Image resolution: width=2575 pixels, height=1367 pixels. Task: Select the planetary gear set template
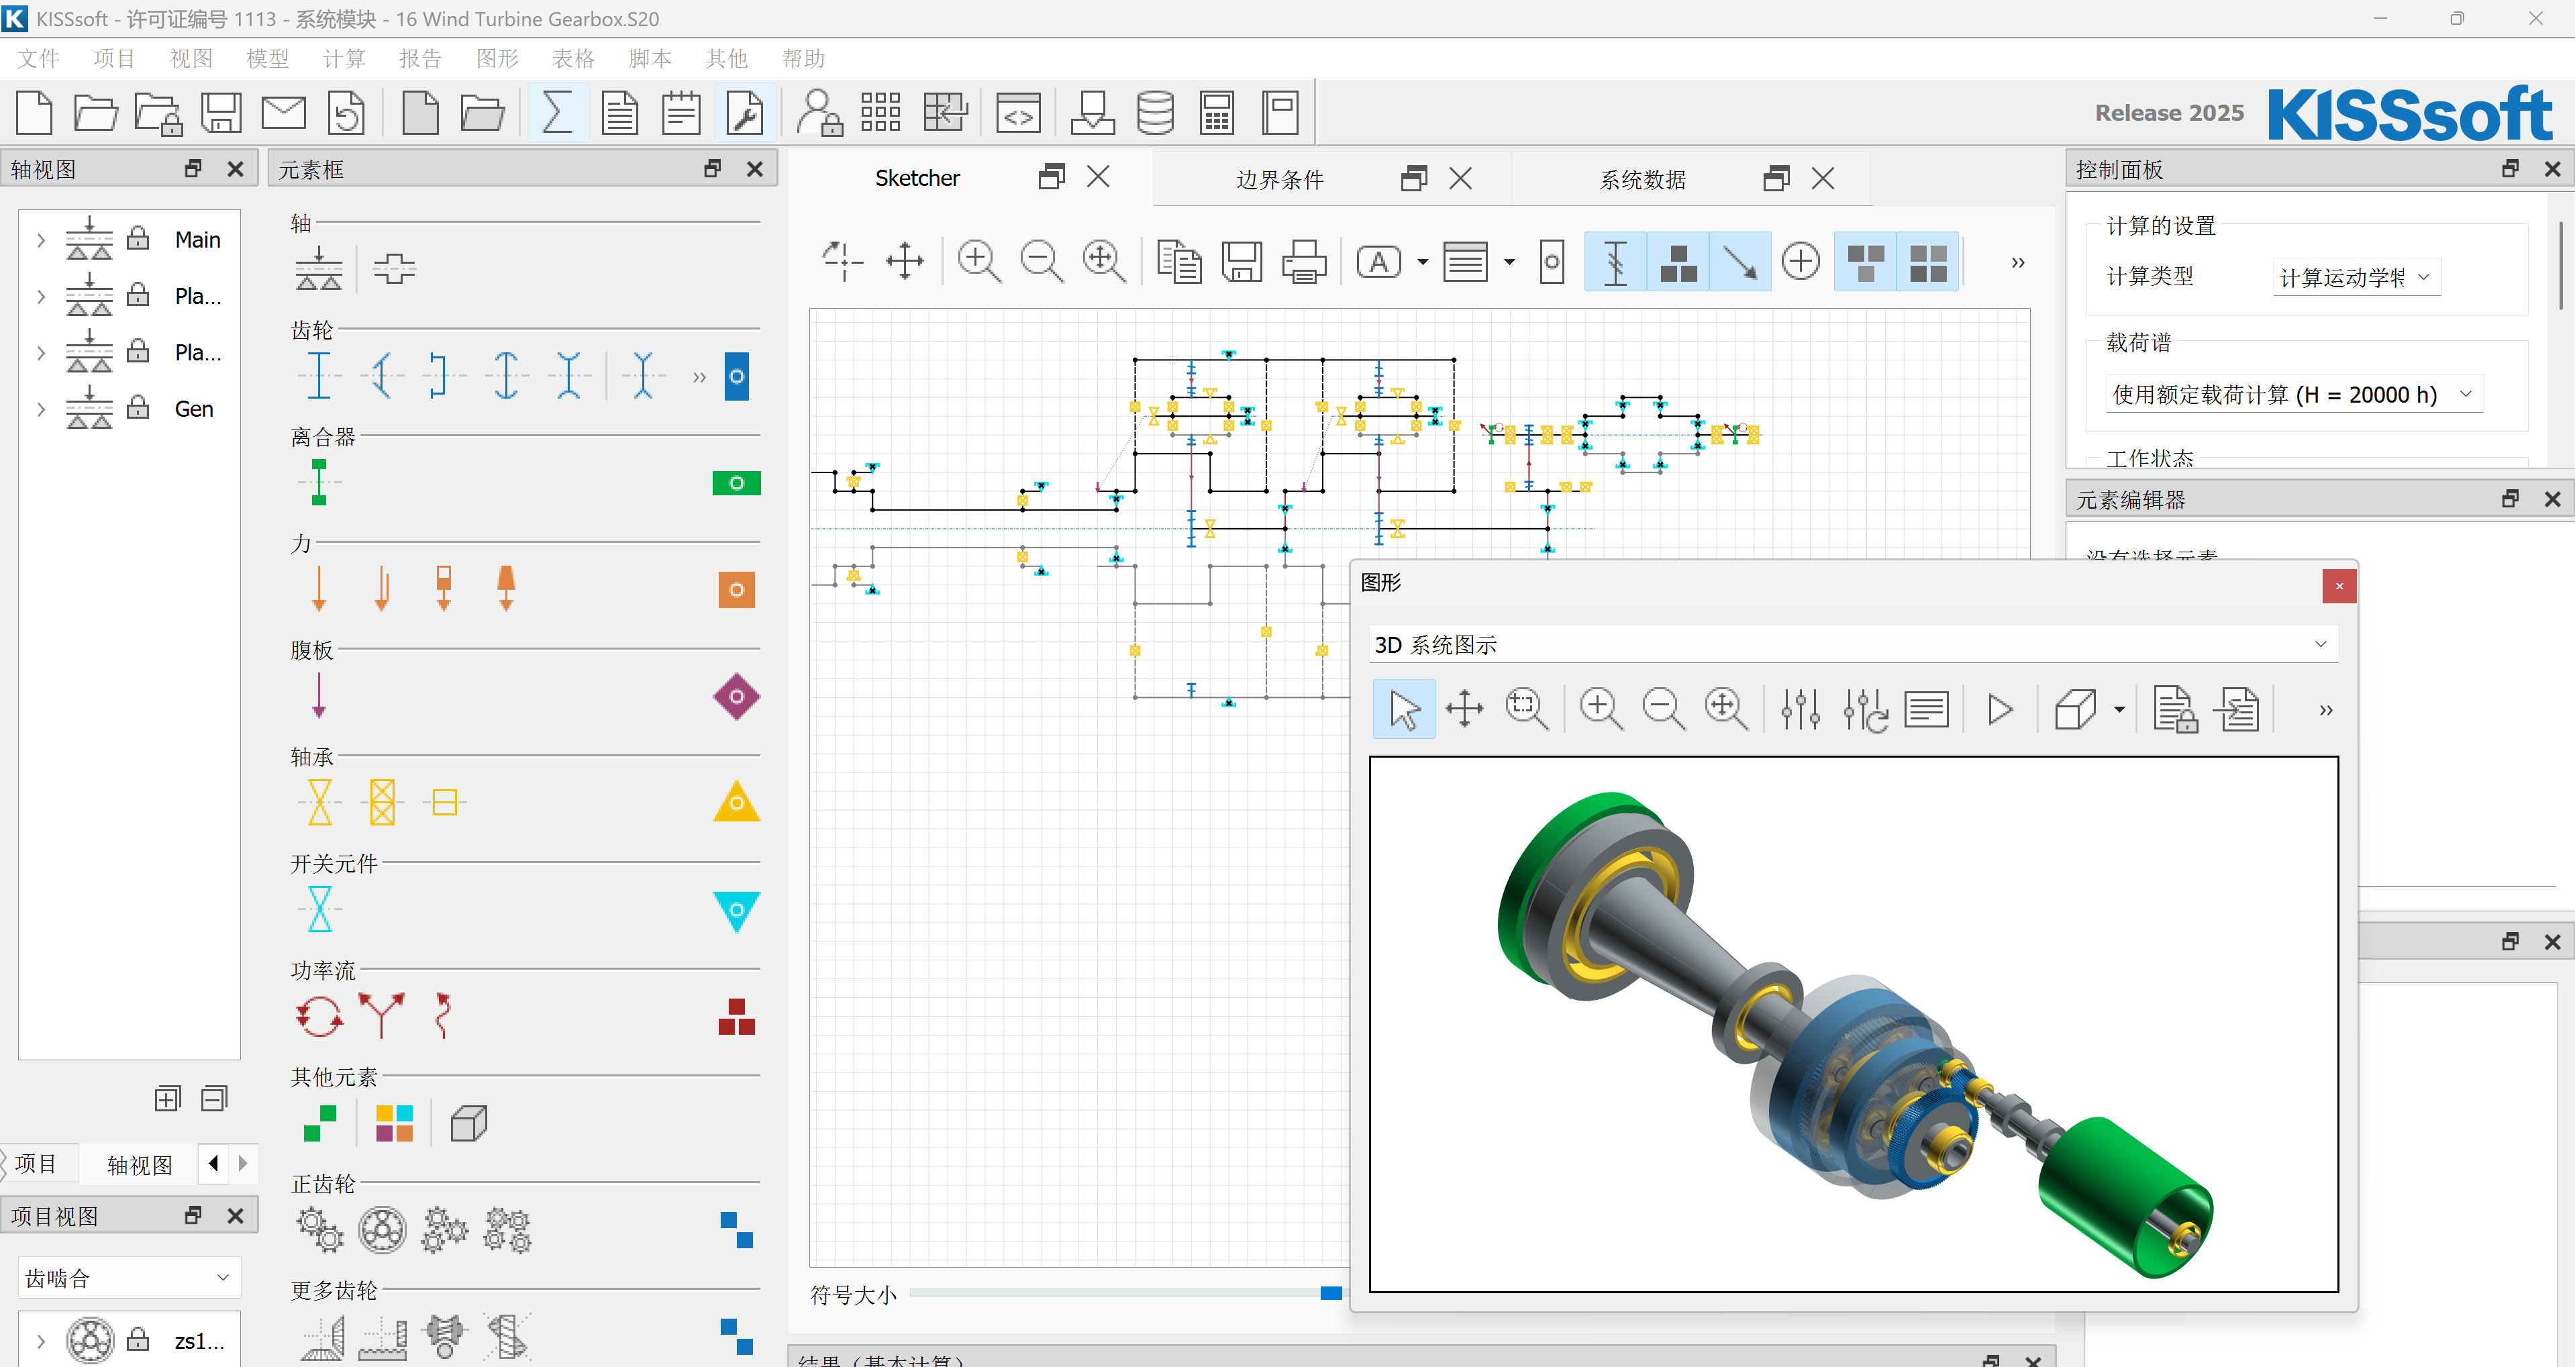pos(382,1230)
